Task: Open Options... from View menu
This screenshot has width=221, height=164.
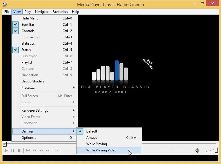Action: 45,138
